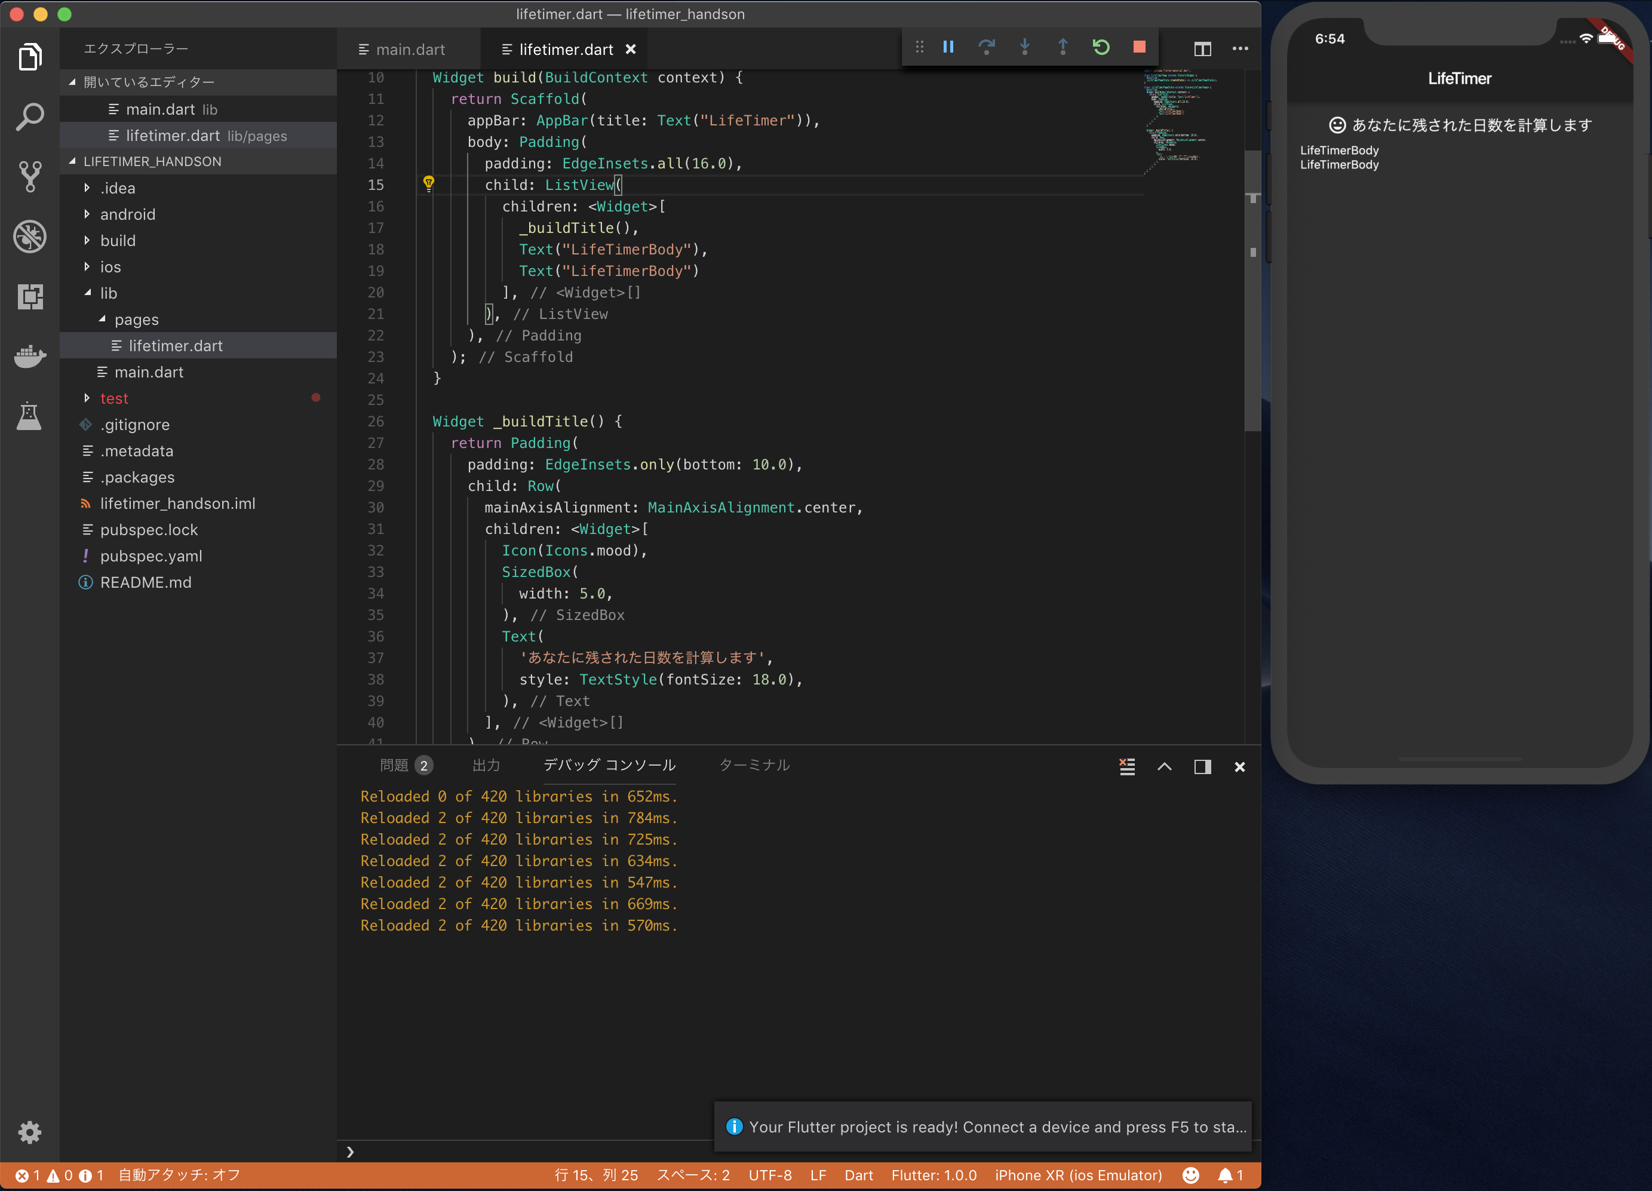Expand the ios folder
The image size is (1652, 1191).
tap(198, 266)
